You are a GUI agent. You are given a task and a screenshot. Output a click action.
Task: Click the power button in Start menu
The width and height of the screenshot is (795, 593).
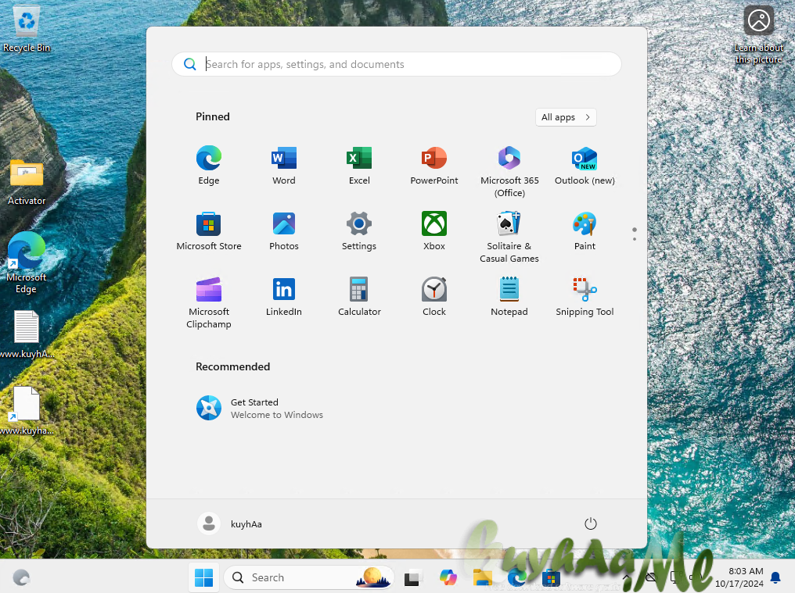[590, 523]
